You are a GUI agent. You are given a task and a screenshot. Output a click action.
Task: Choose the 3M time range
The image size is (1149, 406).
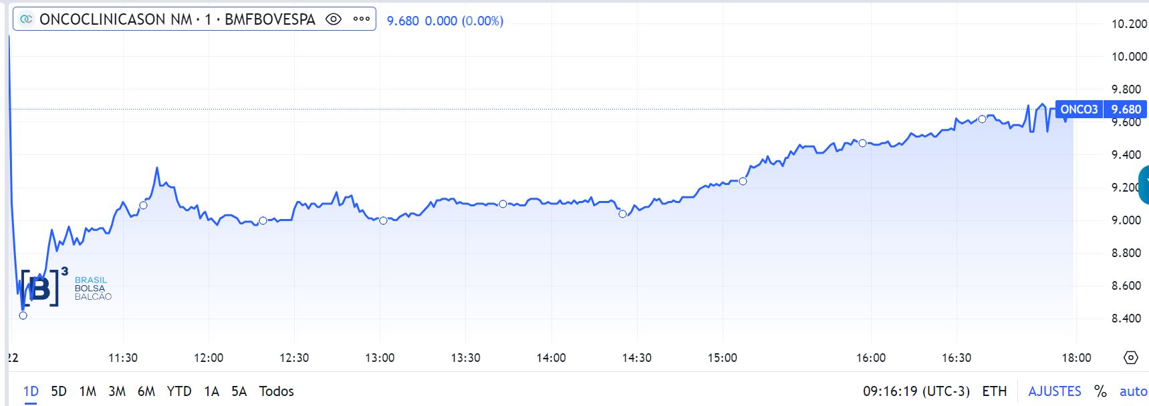click(x=117, y=391)
